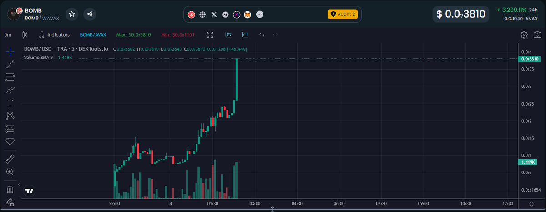Click the BOMB / WAVAX pair name
This screenshot has height=212, width=546.
42,18
